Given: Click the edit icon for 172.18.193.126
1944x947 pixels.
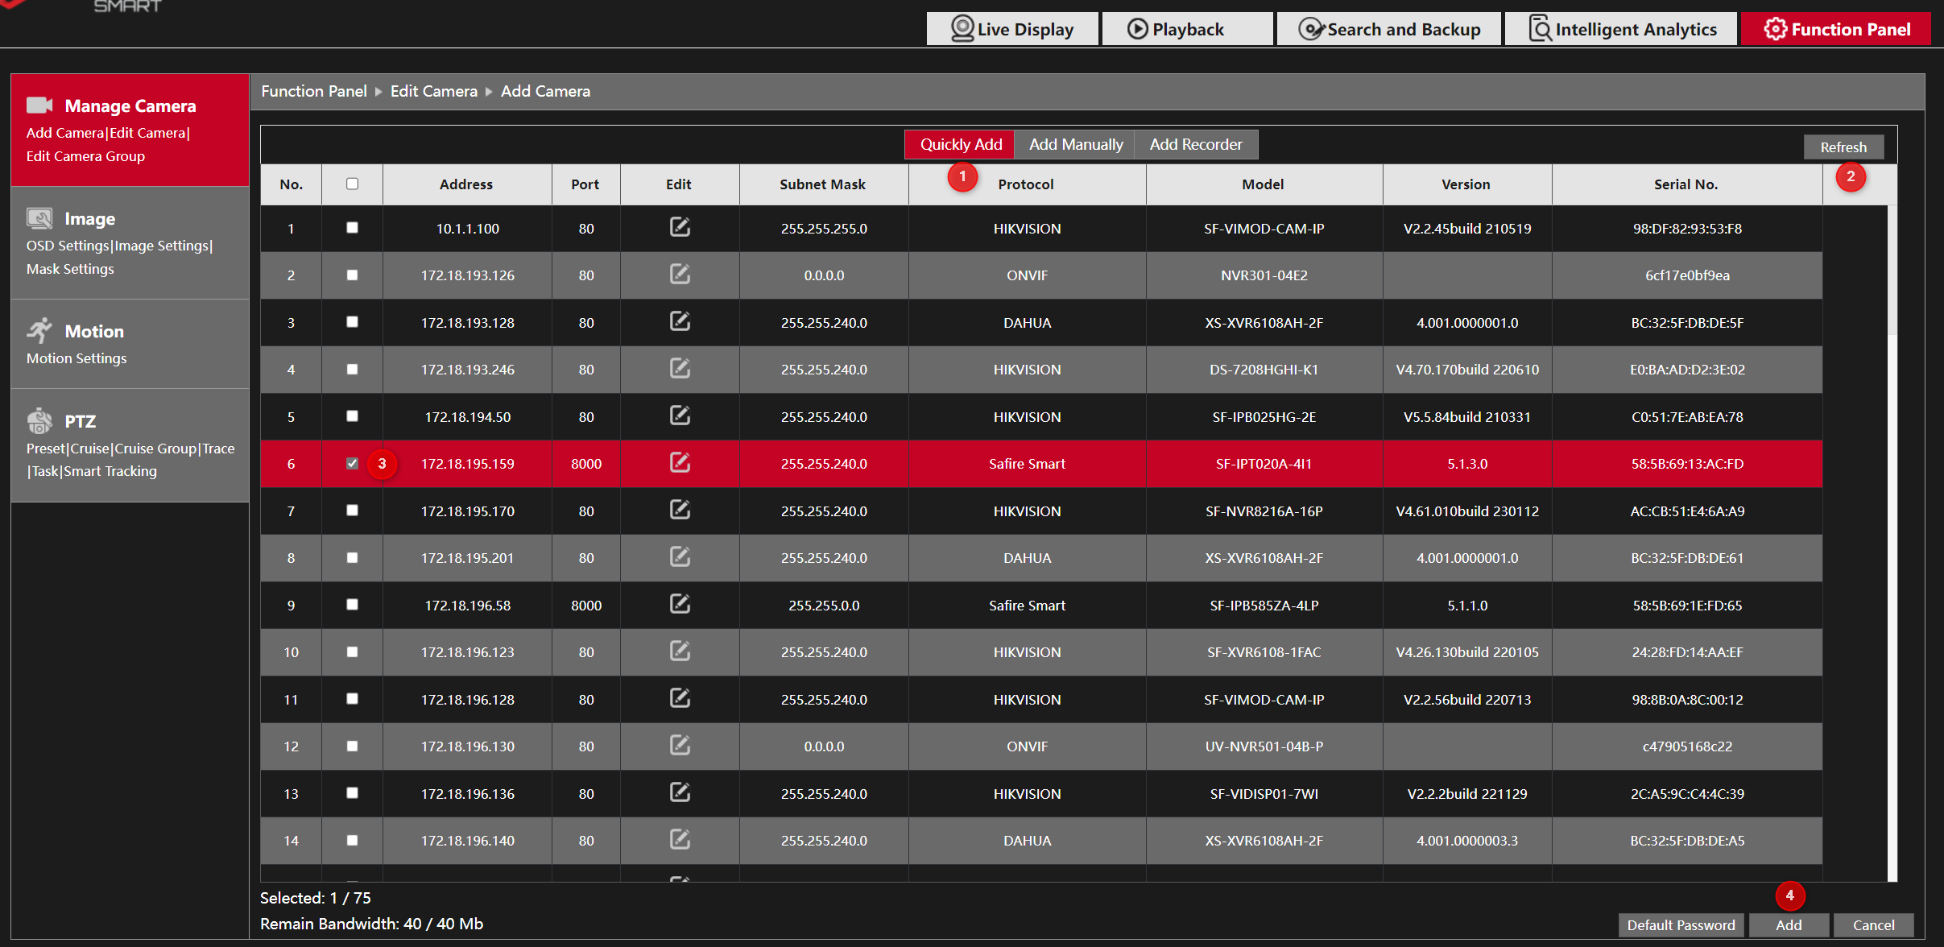Looking at the screenshot, I should (x=680, y=275).
